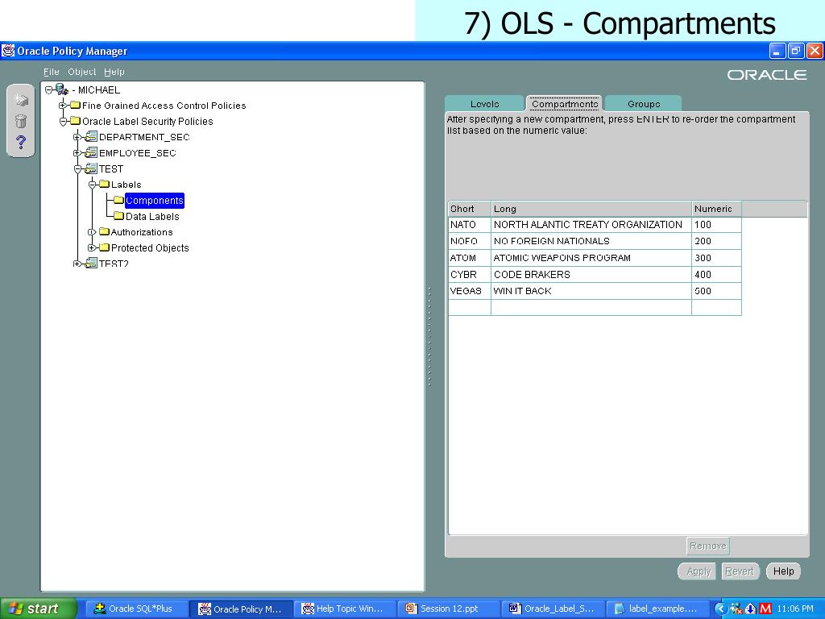Image resolution: width=825 pixels, height=619 pixels.
Task: Open Session 12.ppt from taskbar
Action: tap(449, 609)
